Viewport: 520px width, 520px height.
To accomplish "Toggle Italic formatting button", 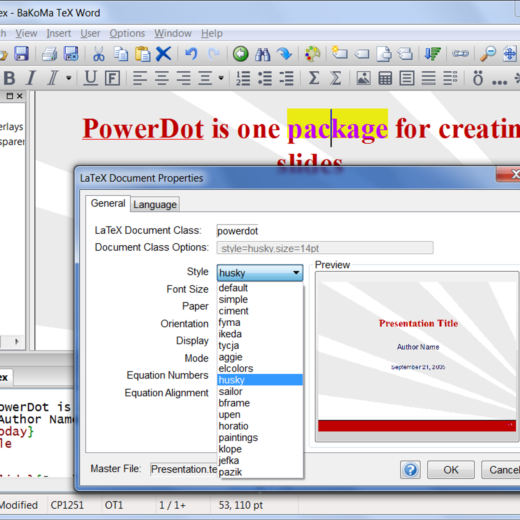I will tap(31, 78).
